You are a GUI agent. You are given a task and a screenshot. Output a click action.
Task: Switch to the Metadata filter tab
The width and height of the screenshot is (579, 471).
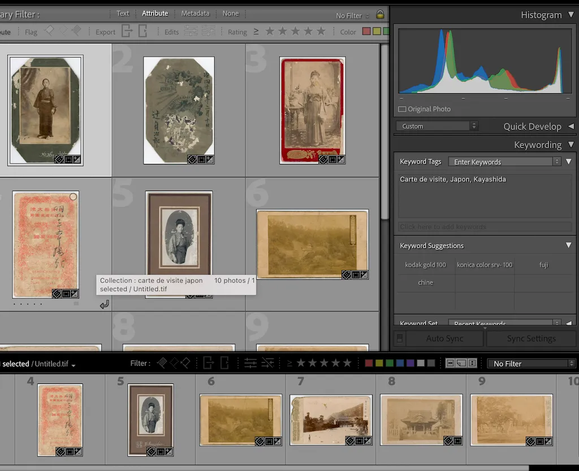(x=195, y=14)
